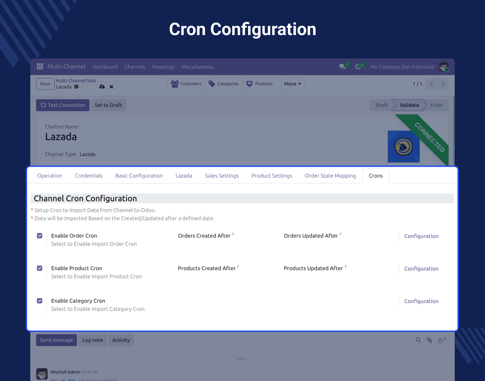Open Configuration link for Category Cron
The height and width of the screenshot is (381, 485).
421,301
